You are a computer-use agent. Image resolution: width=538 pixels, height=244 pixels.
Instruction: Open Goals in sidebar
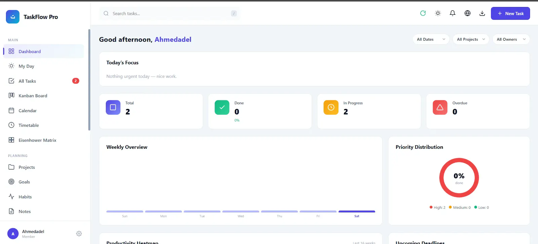(x=44, y=182)
